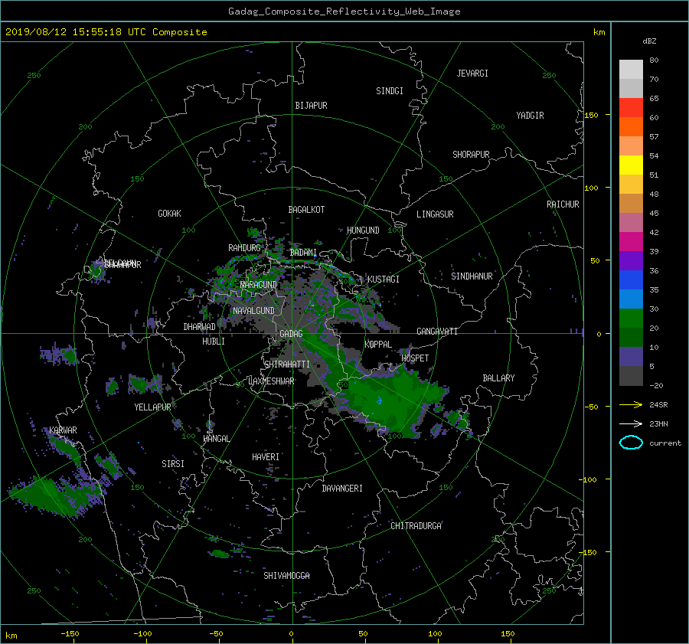
Task: Click the GADAG radar center label
Action: point(291,334)
